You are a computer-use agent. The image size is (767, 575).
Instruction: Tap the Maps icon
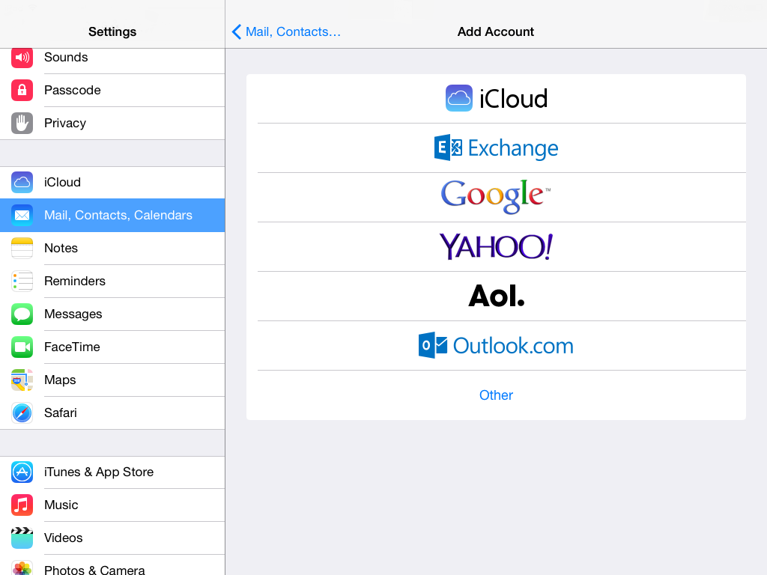(x=22, y=380)
